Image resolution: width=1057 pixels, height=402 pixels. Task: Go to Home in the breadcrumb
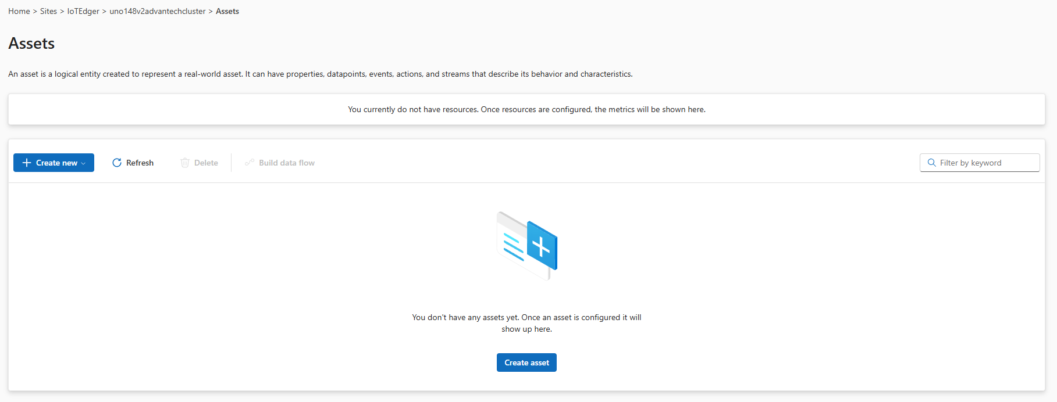tap(19, 11)
